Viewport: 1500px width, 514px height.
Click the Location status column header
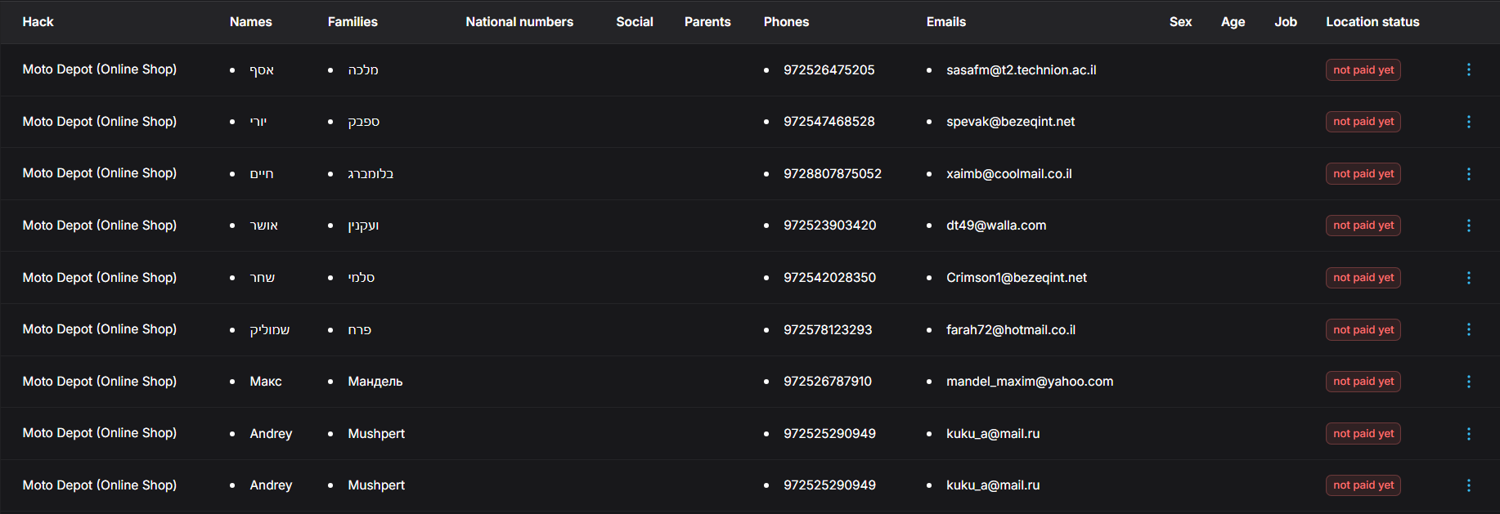point(1372,22)
